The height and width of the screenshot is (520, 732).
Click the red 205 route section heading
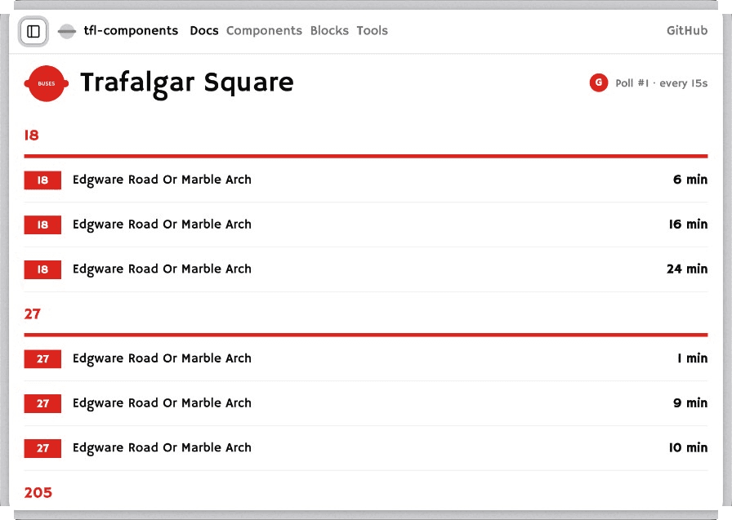pyautogui.click(x=38, y=492)
